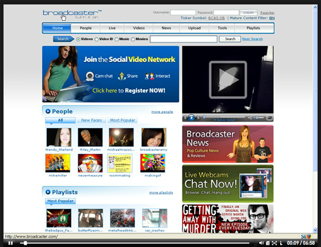Focus the Username input field

183,13
